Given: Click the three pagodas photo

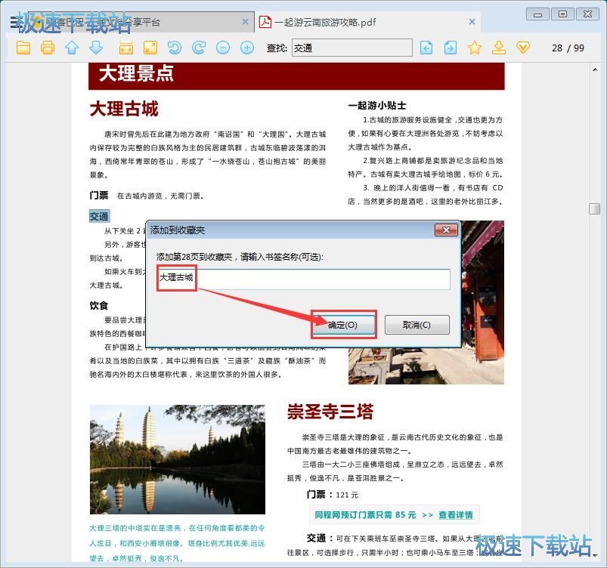Looking at the screenshot, I should pos(178,460).
